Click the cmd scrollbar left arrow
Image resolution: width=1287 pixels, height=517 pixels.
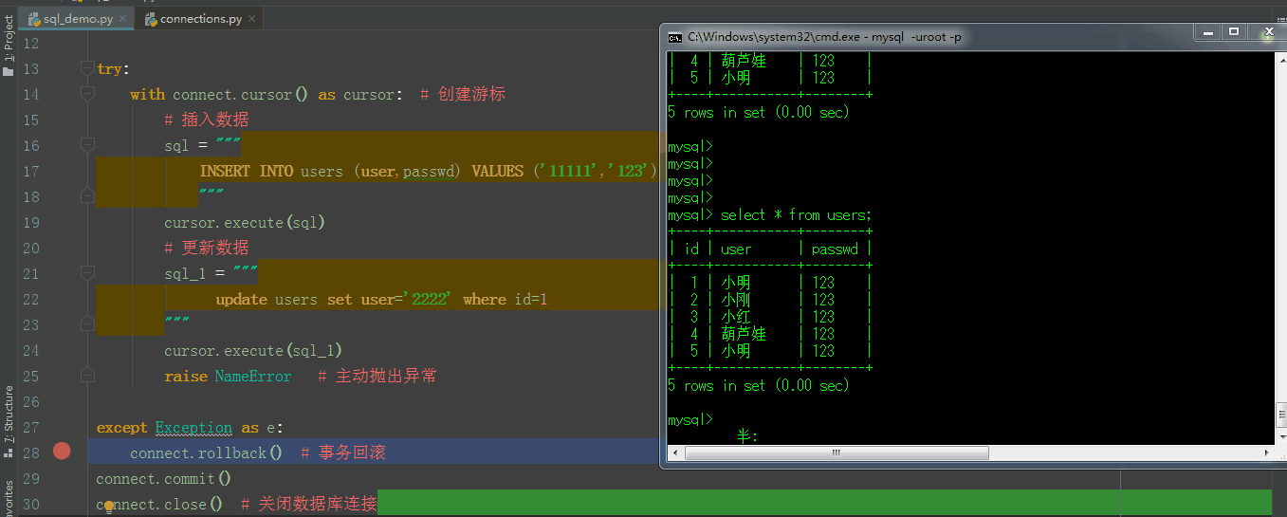pyautogui.click(x=674, y=453)
